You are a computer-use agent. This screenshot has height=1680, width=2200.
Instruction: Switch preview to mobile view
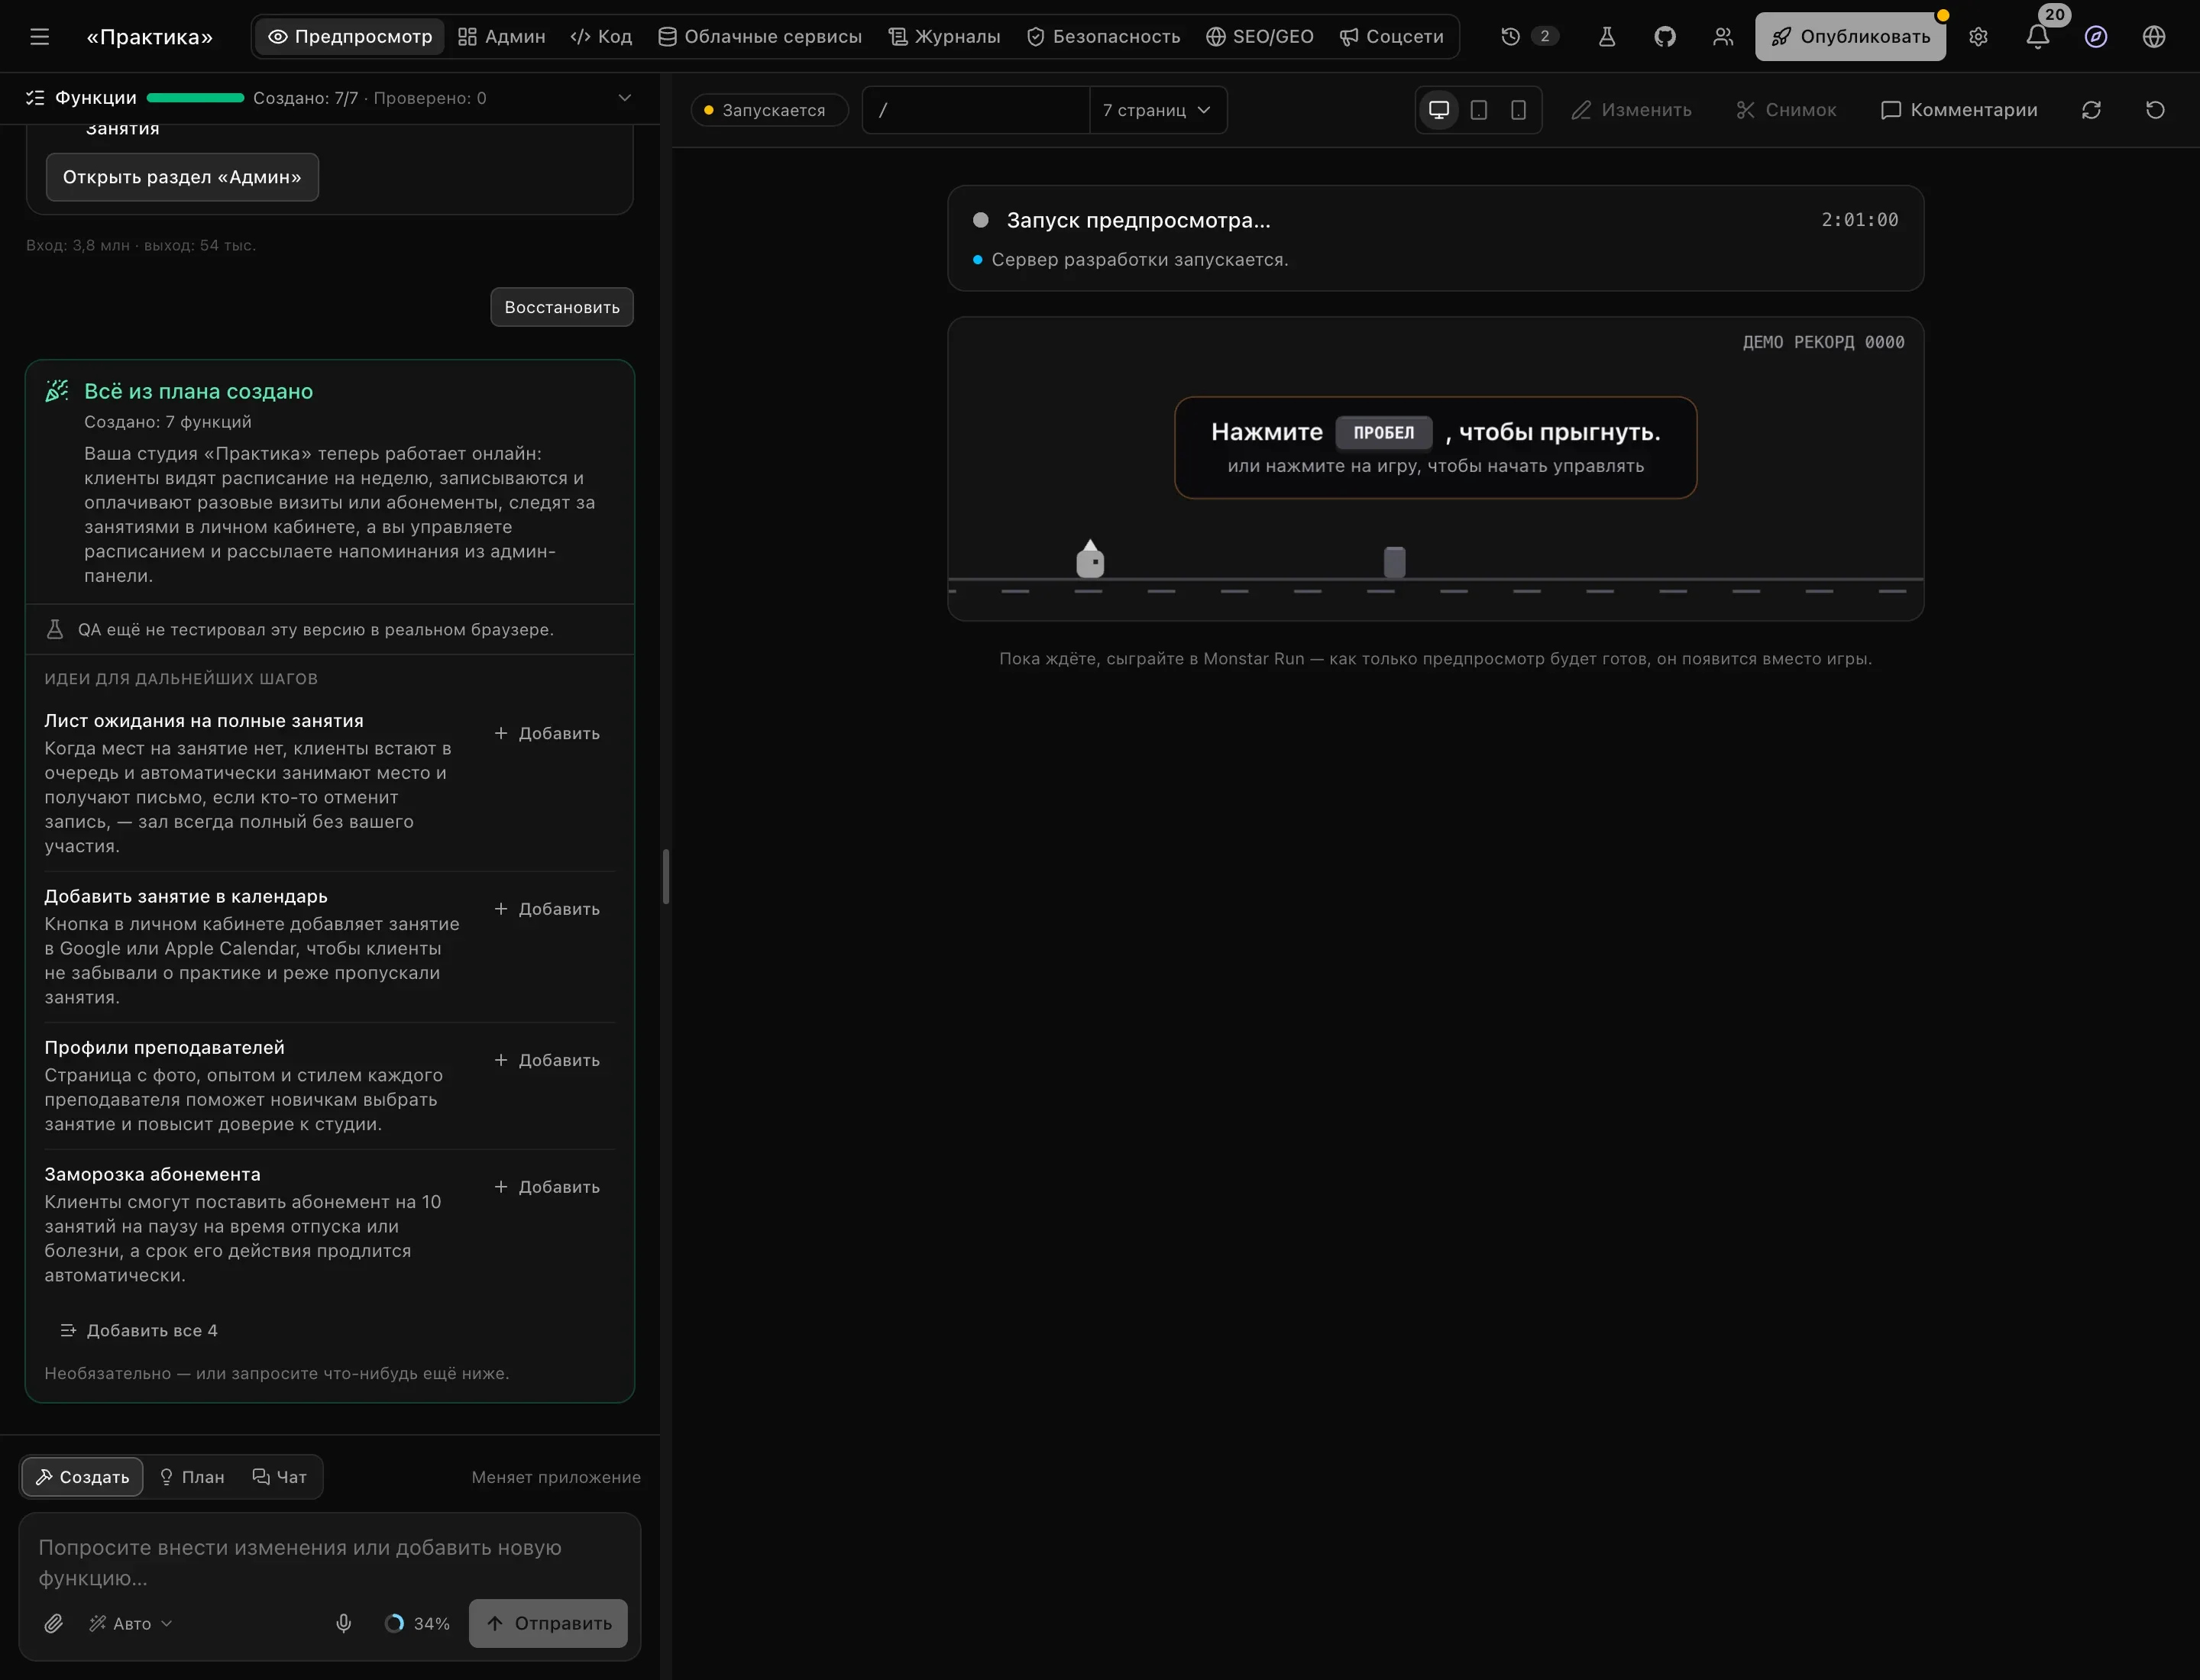click(x=1518, y=110)
